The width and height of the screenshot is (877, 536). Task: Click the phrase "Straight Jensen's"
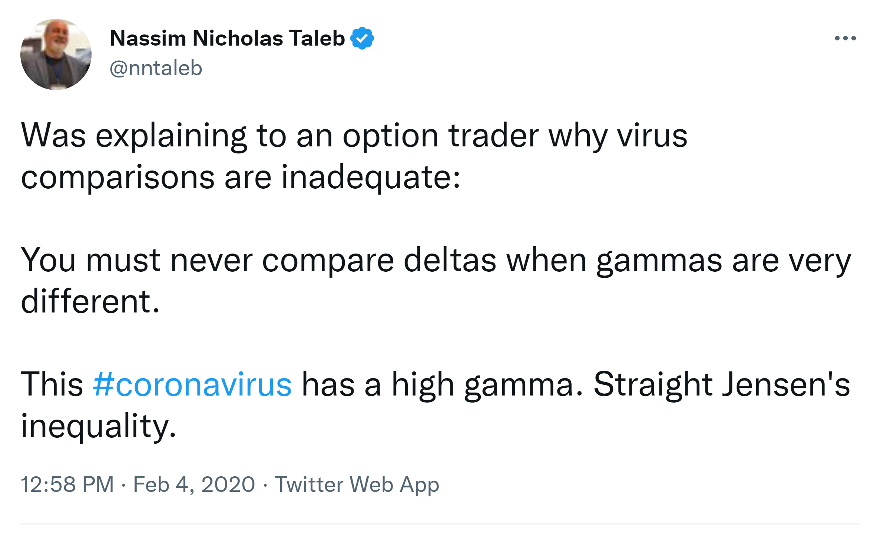point(721,384)
